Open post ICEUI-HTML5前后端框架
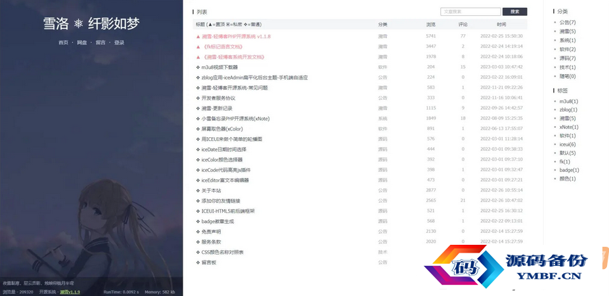The height and width of the screenshot is (296, 609). (228, 211)
